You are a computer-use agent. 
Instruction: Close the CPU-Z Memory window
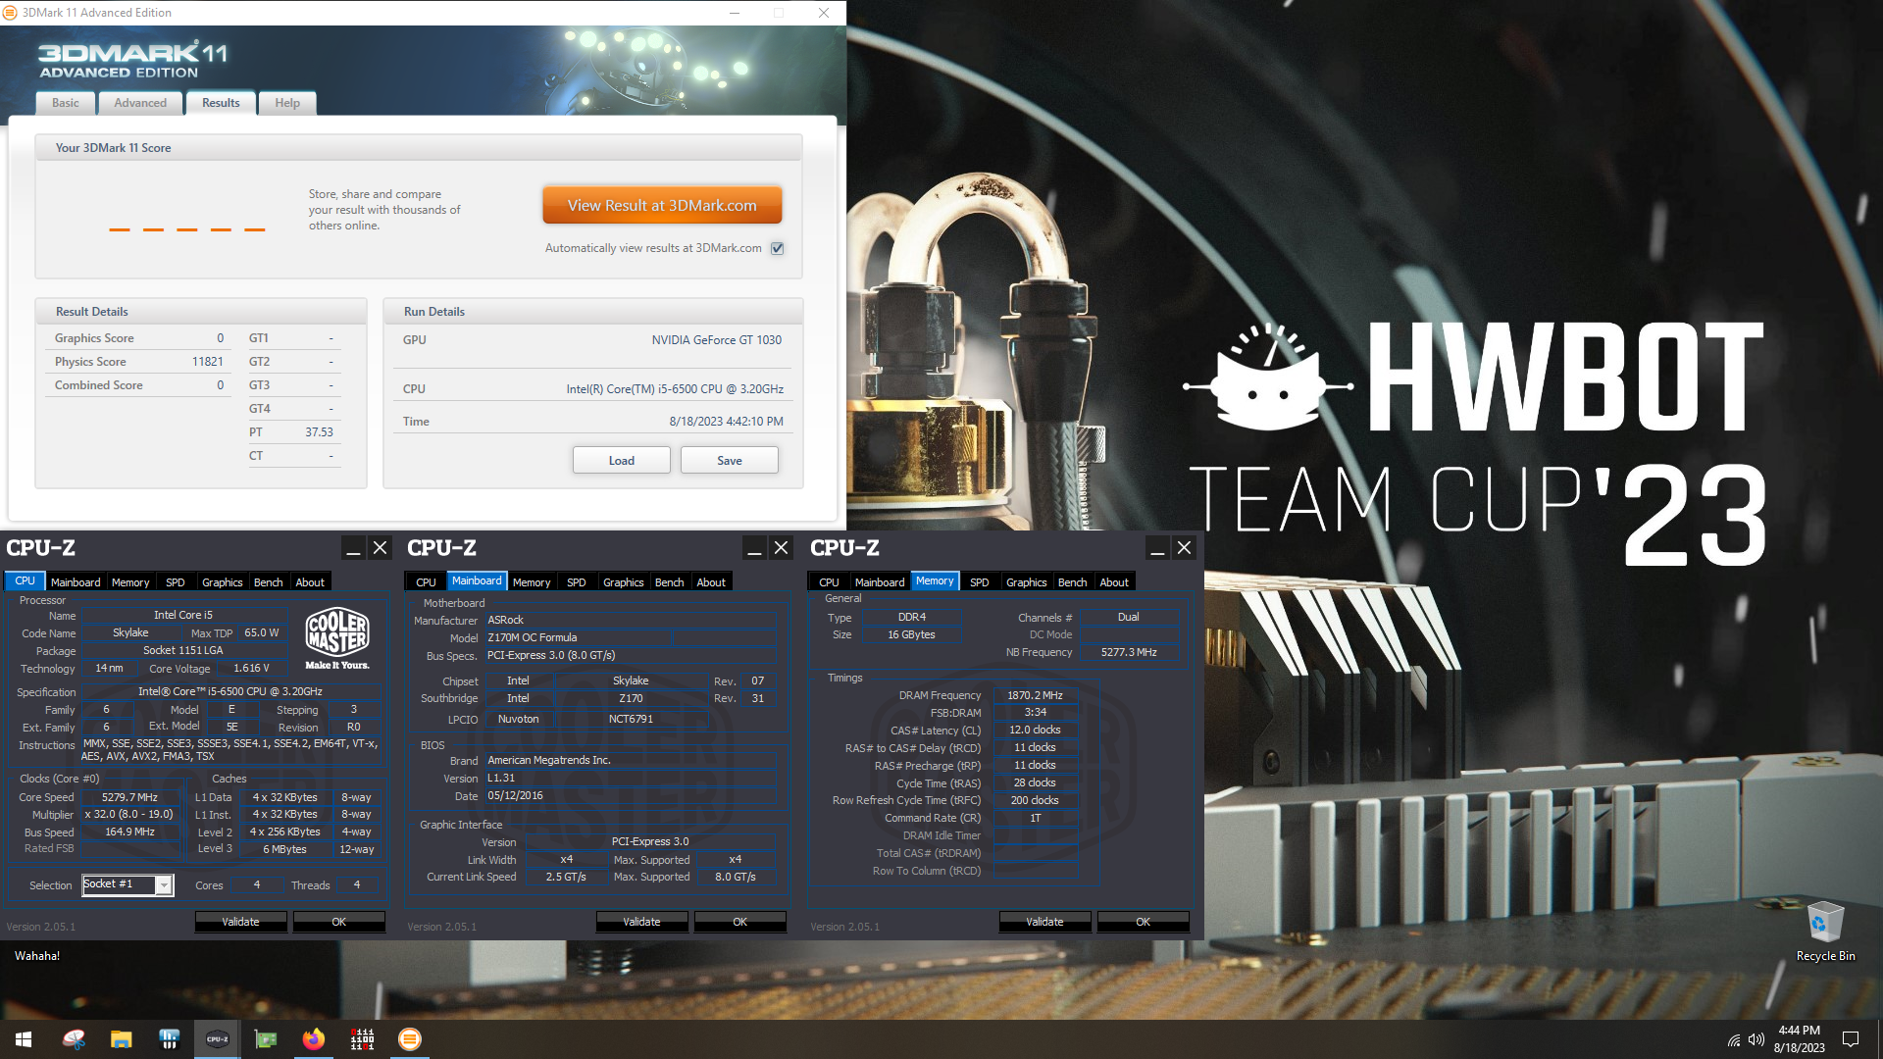coord(1185,548)
